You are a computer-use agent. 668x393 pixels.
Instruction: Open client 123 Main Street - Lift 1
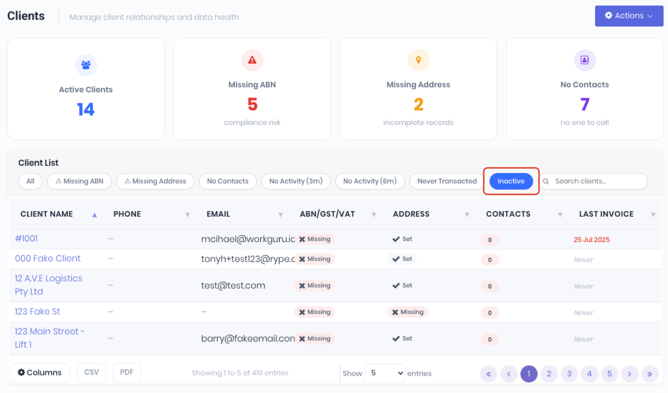pyautogui.click(x=50, y=338)
